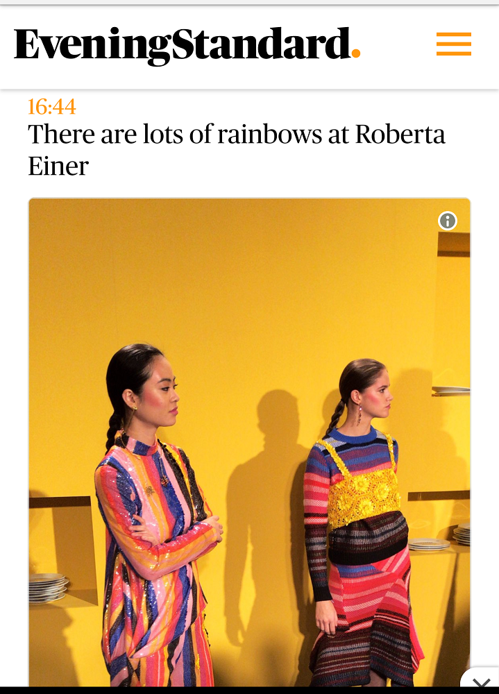Click the word Evening in masthead
499x694 pixels.
click(92, 46)
